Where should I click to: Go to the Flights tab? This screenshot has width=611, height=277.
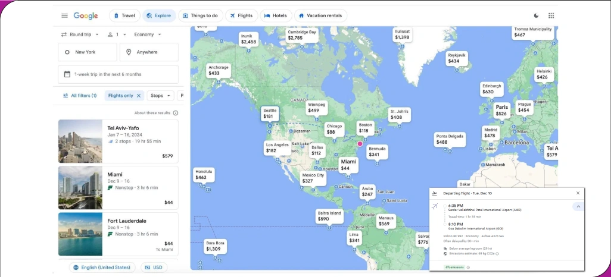(x=242, y=15)
